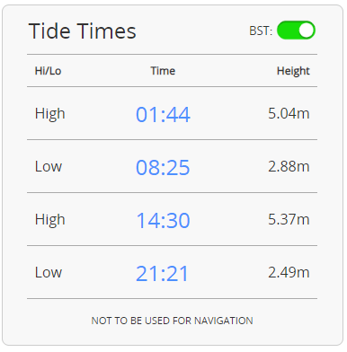
Task: Click the 21:21 low tide time
Action: (x=162, y=273)
